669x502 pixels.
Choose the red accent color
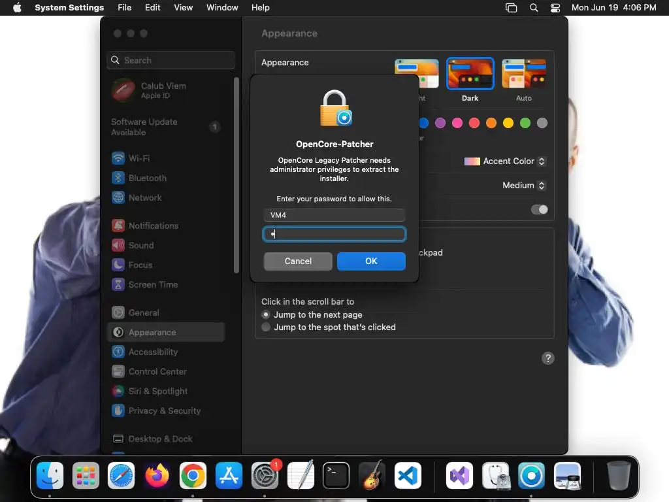pyautogui.click(x=474, y=123)
